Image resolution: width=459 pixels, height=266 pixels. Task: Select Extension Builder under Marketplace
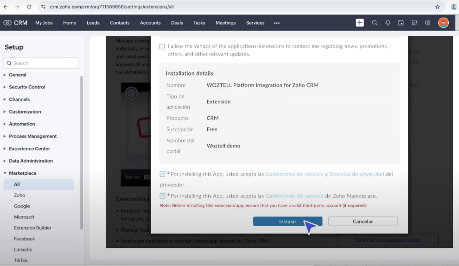(33, 228)
